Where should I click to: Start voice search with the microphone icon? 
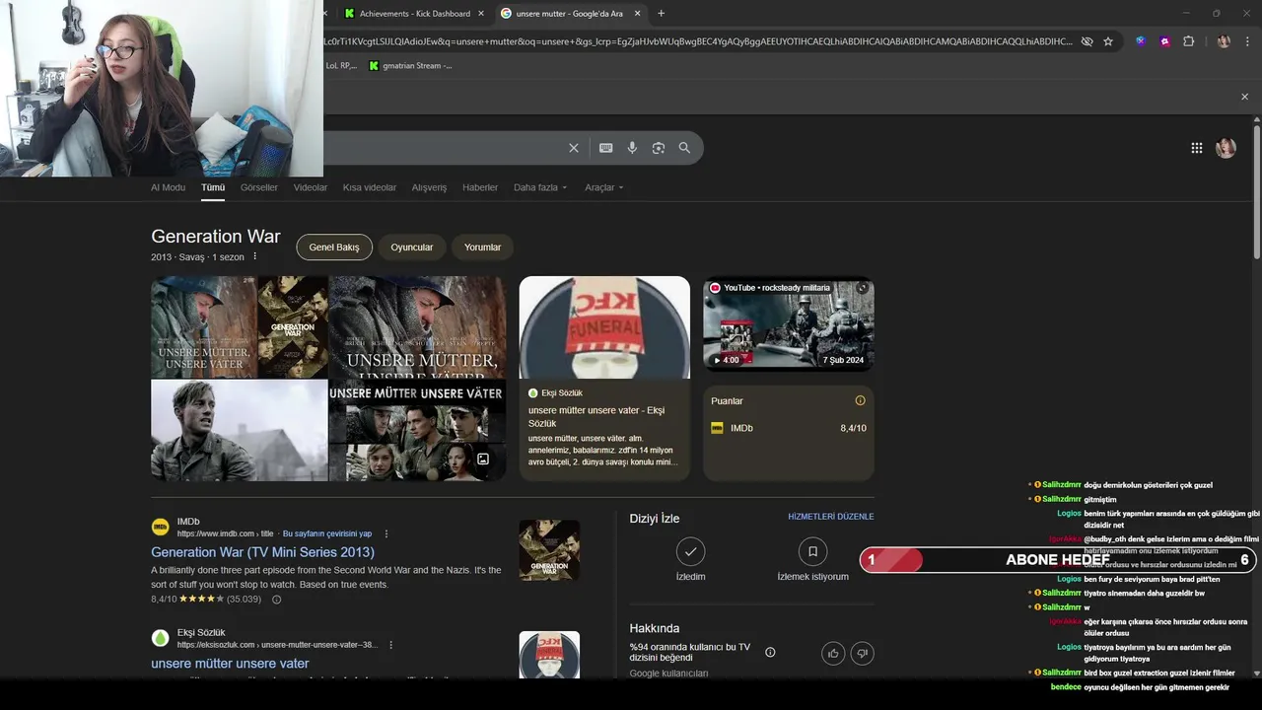click(x=632, y=148)
